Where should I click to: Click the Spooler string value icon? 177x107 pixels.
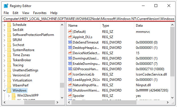pos(70,95)
